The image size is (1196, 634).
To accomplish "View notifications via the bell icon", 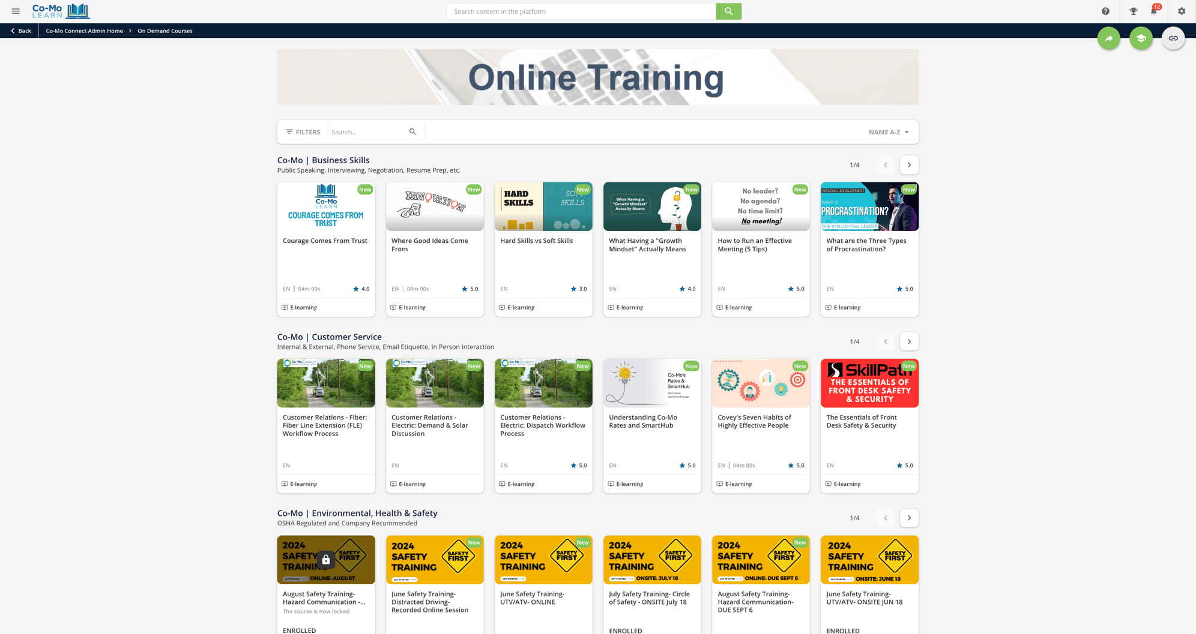I will [x=1153, y=11].
